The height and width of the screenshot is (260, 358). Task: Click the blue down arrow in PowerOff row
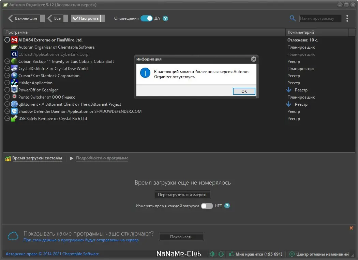[x=289, y=90]
